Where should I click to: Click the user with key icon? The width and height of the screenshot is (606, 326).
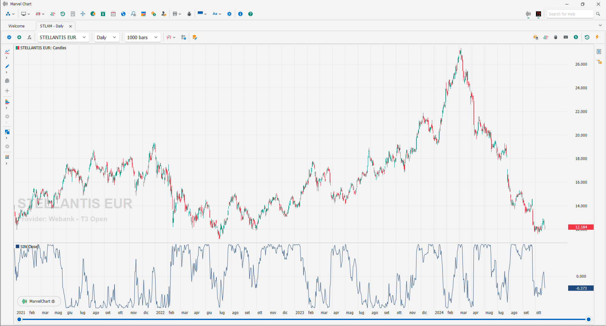click(x=164, y=14)
